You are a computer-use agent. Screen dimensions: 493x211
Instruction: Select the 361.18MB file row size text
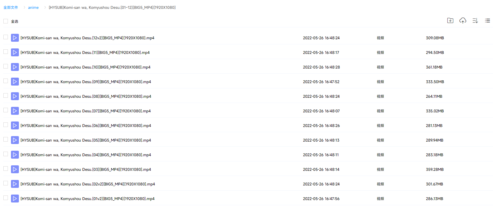pos(434,67)
